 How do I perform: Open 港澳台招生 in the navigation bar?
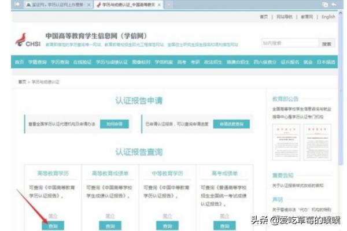coord(238,62)
